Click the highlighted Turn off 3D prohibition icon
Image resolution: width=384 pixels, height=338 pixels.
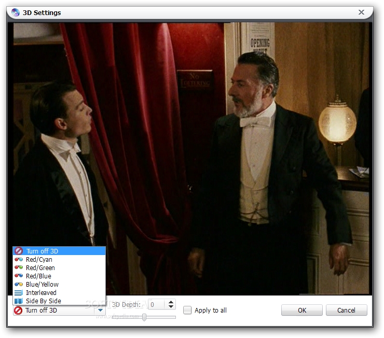point(19,251)
